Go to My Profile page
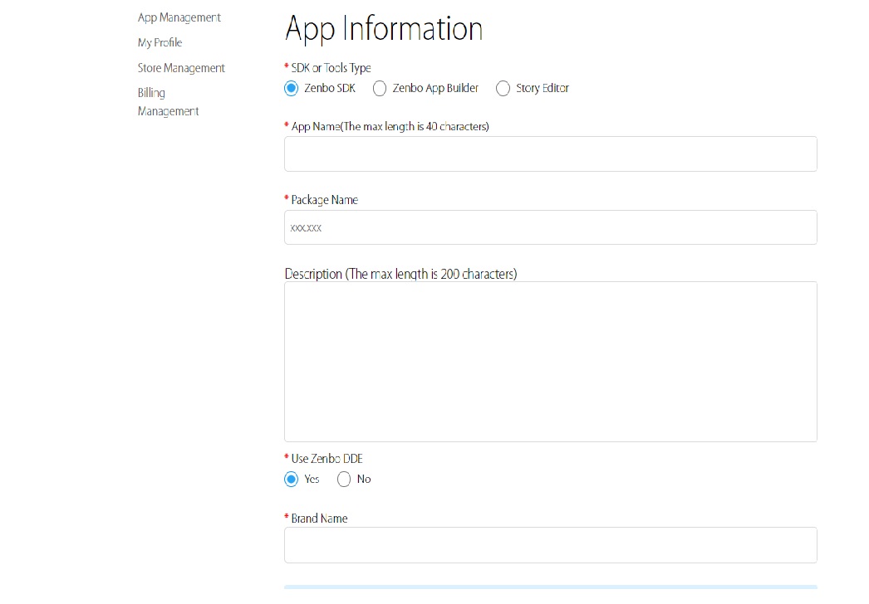 click(x=160, y=42)
